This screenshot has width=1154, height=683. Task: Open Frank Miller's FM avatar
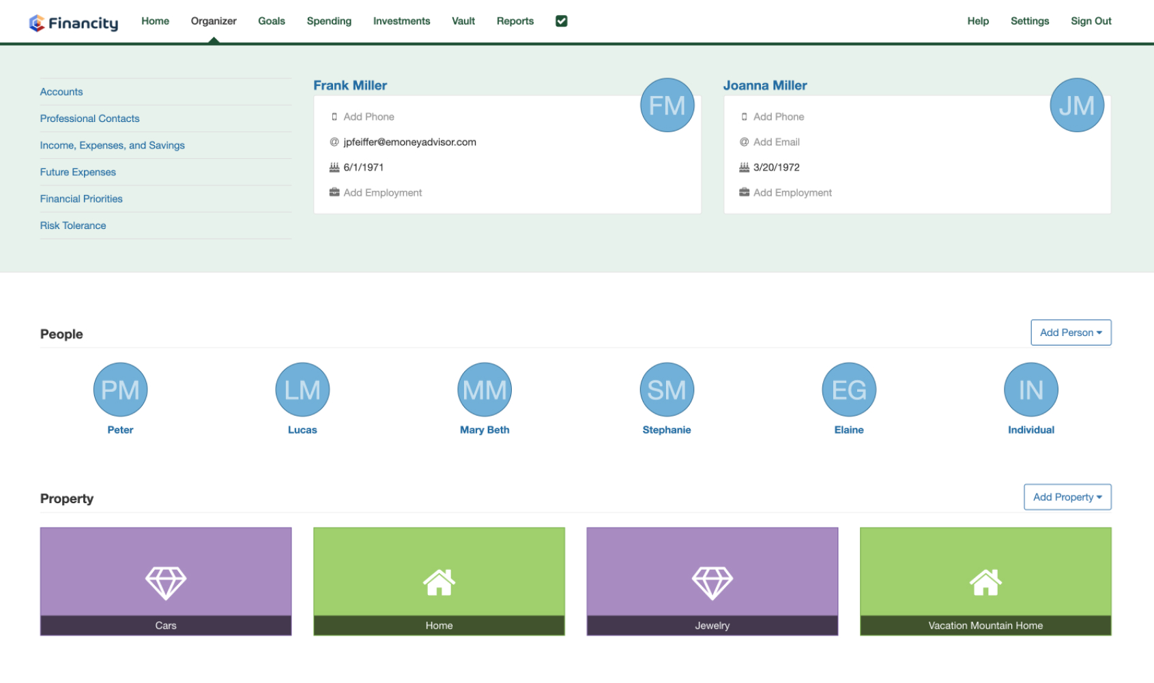667,105
